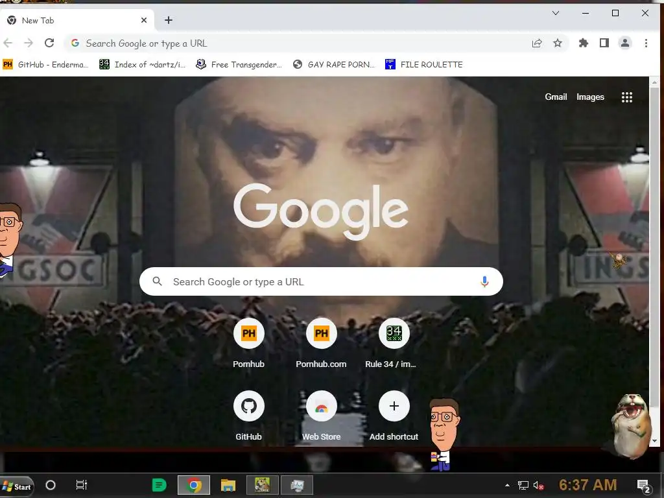
Task: Open the GitHub shortcut tile
Action: click(248, 416)
